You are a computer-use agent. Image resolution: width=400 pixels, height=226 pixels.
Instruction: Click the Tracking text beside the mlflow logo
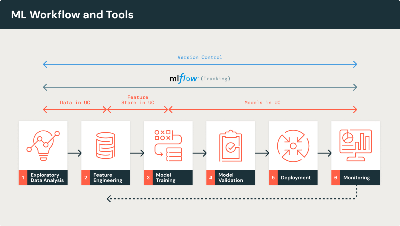click(x=216, y=79)
